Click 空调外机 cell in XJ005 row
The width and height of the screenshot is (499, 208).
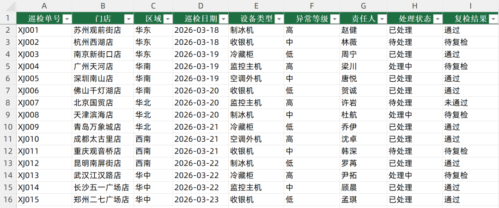(256, 78)
